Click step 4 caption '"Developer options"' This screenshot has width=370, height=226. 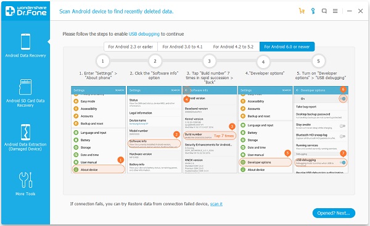pos(265,73)
